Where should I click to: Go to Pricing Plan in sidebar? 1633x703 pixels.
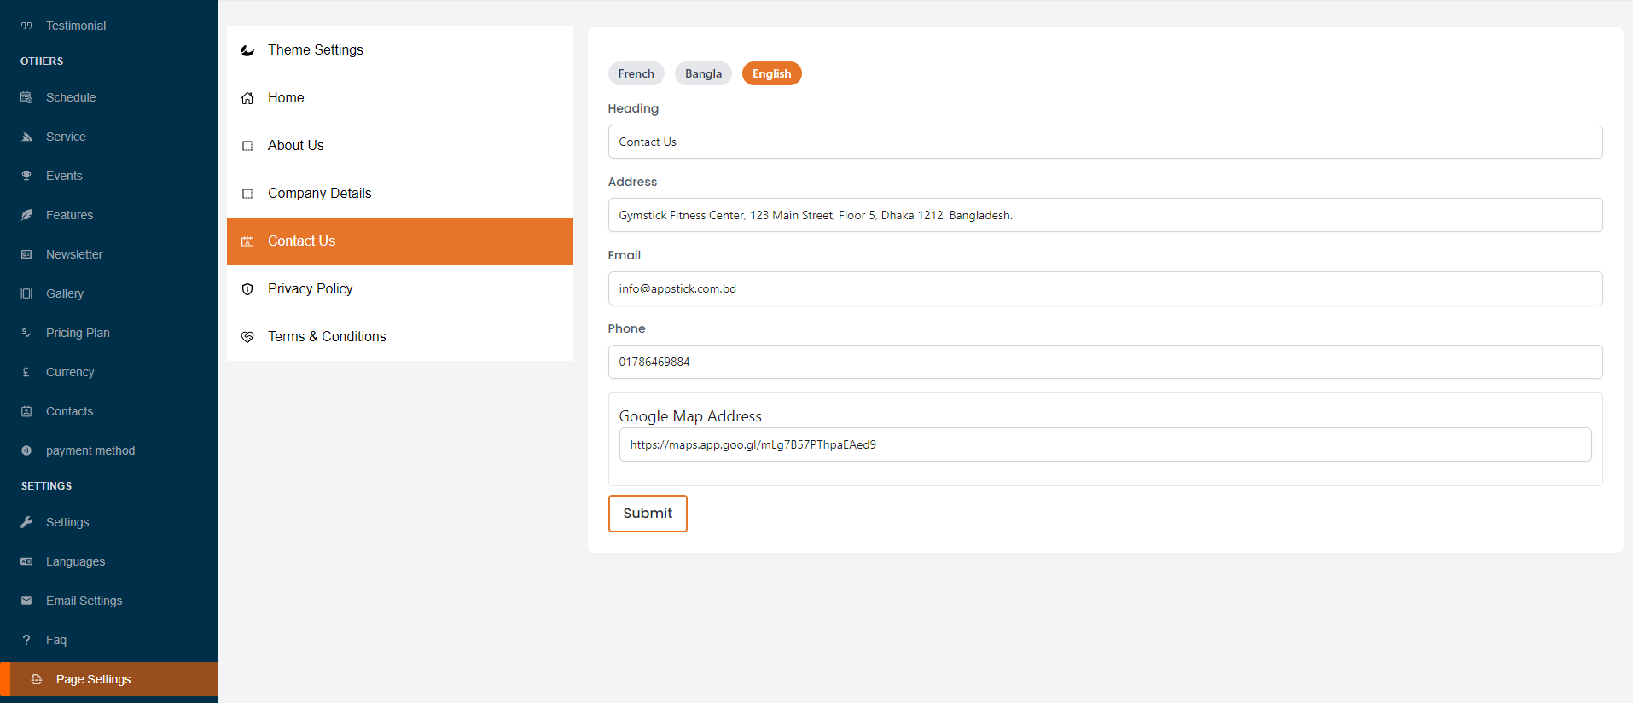(x=78, y=333)
